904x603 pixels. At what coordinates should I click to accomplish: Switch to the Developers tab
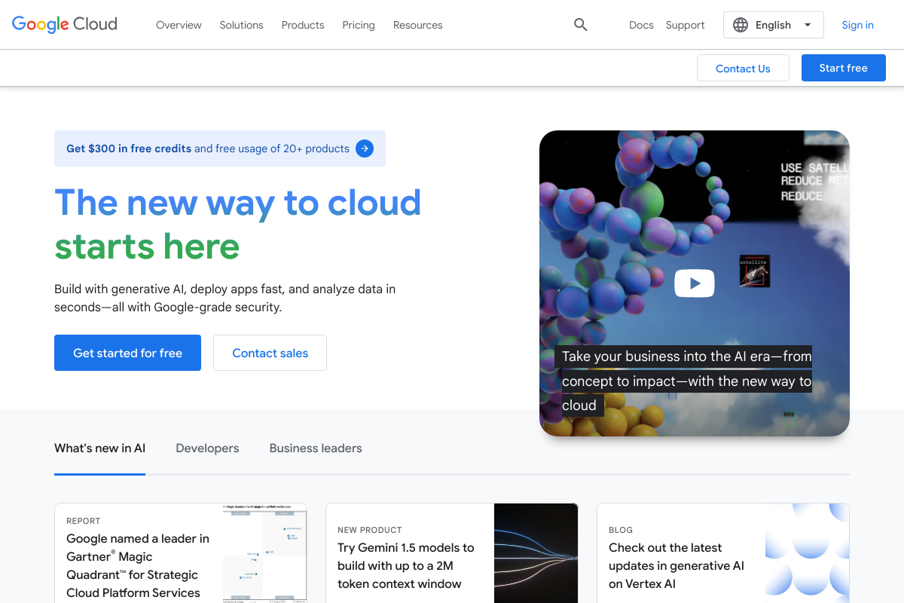click(207, 448)
